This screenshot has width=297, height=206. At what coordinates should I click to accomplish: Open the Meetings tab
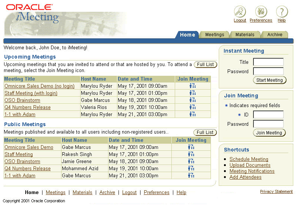[x=215, y=35]
